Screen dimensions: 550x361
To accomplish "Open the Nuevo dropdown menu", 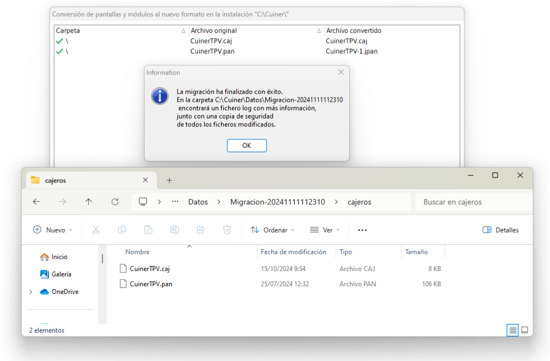I will click(52, 230).
